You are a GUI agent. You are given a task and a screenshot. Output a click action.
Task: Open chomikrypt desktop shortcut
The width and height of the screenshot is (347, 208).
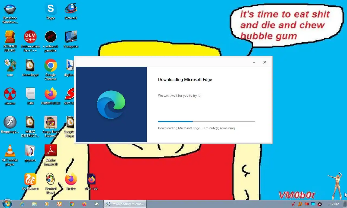tap(30, 68)
